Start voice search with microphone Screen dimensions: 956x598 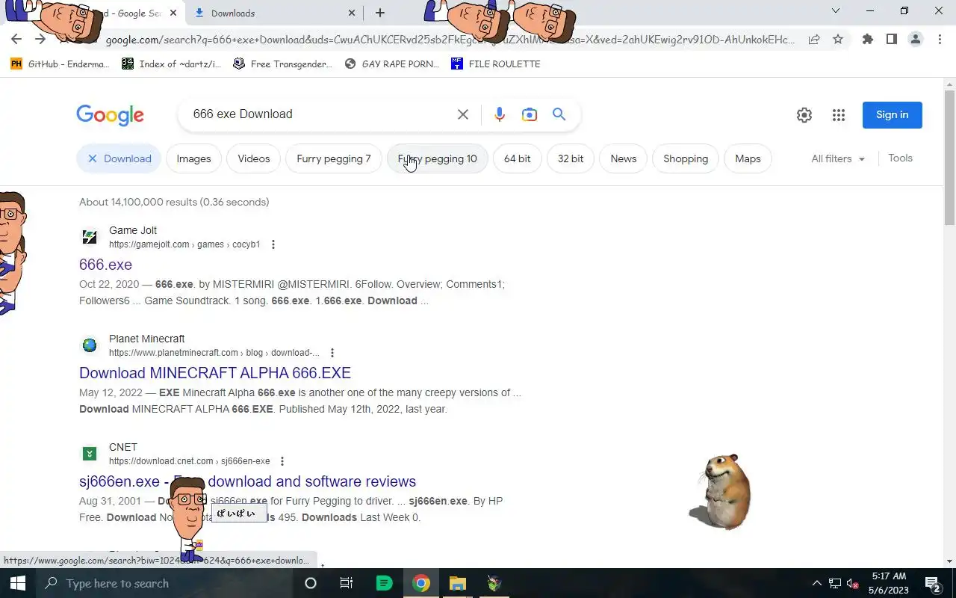pyautogui.click(x=500, y=114)
